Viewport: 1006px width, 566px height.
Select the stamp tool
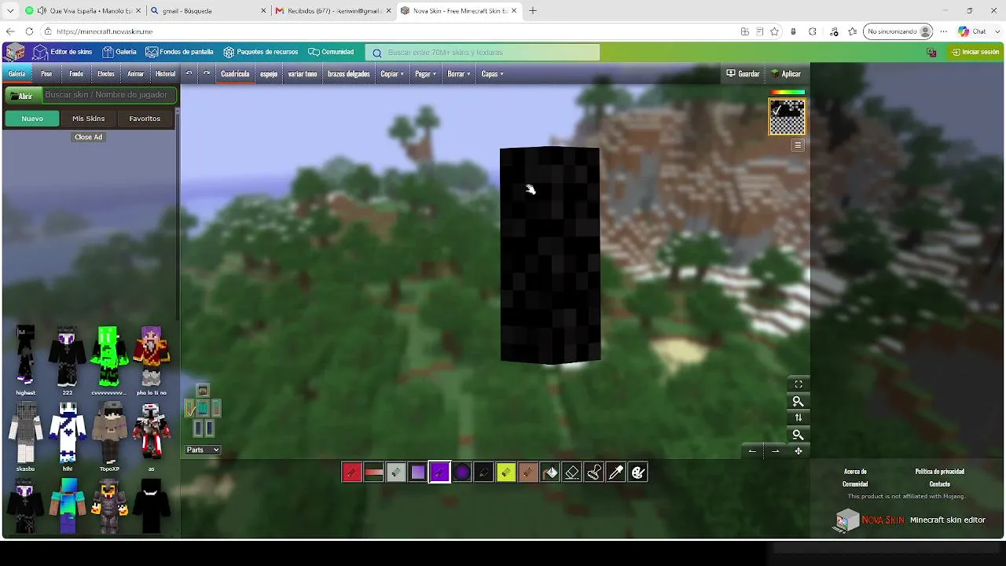[x=594, y=472]
